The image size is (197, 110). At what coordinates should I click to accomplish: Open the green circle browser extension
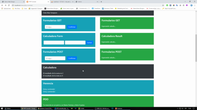167,5
